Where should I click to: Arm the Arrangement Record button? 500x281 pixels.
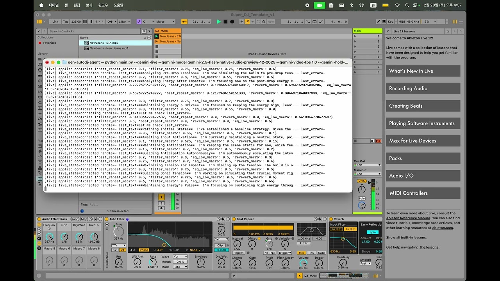[232, 21]
